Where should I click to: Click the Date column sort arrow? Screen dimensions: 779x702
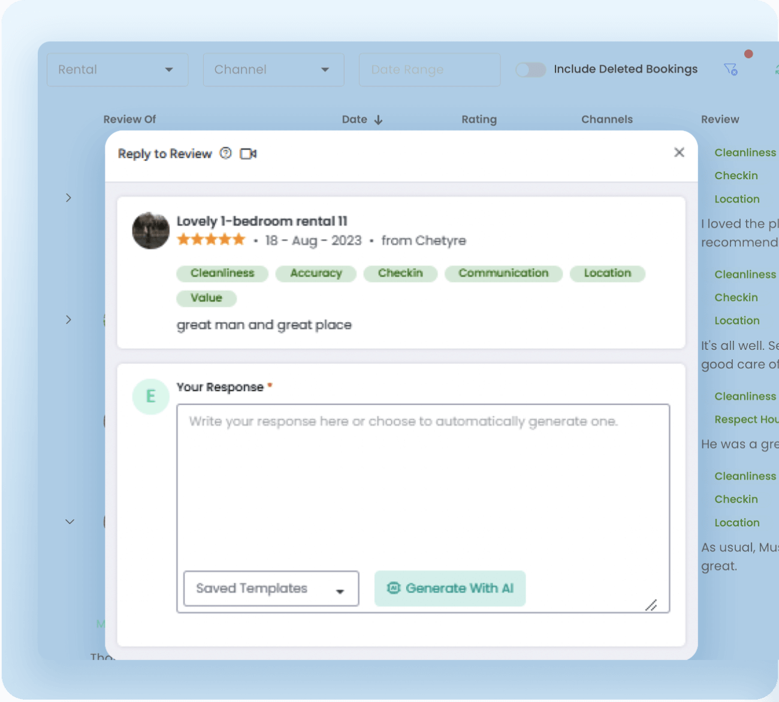click(x=378, y=120)
